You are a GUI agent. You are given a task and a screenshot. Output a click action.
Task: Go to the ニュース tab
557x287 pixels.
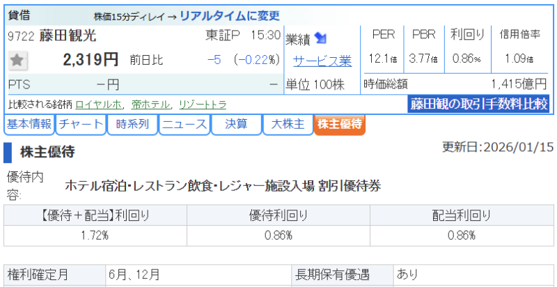tap(184, 125)
